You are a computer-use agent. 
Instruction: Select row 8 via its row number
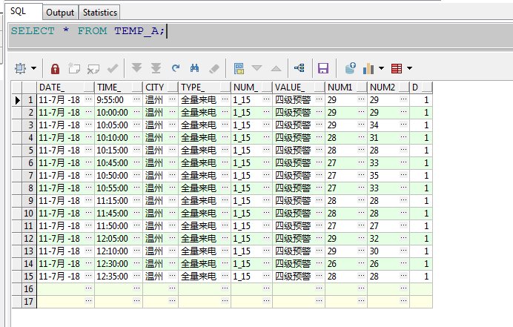pos(30,188)
